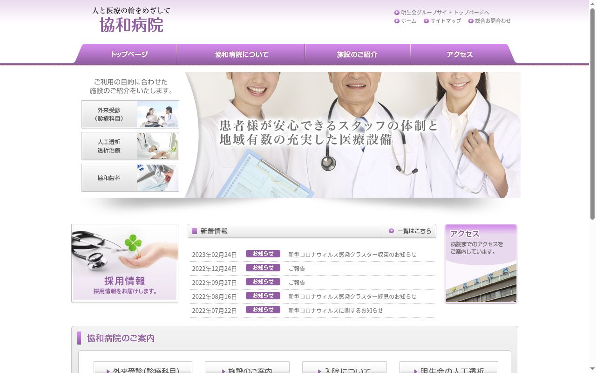Click the お知らせ tag for 2022年08月16日
Image resolution: width=596 pixels, height=373 pixels.
click(x=263, y=296)
